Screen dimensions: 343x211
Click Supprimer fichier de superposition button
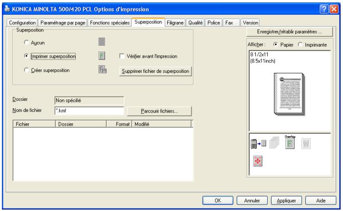[155, 71]
